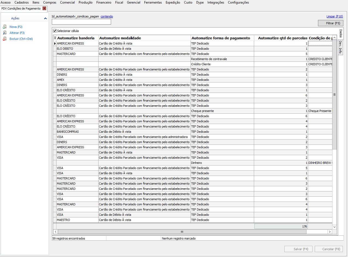Select the pela administradora modalidade cell

[x=144, y=137]
